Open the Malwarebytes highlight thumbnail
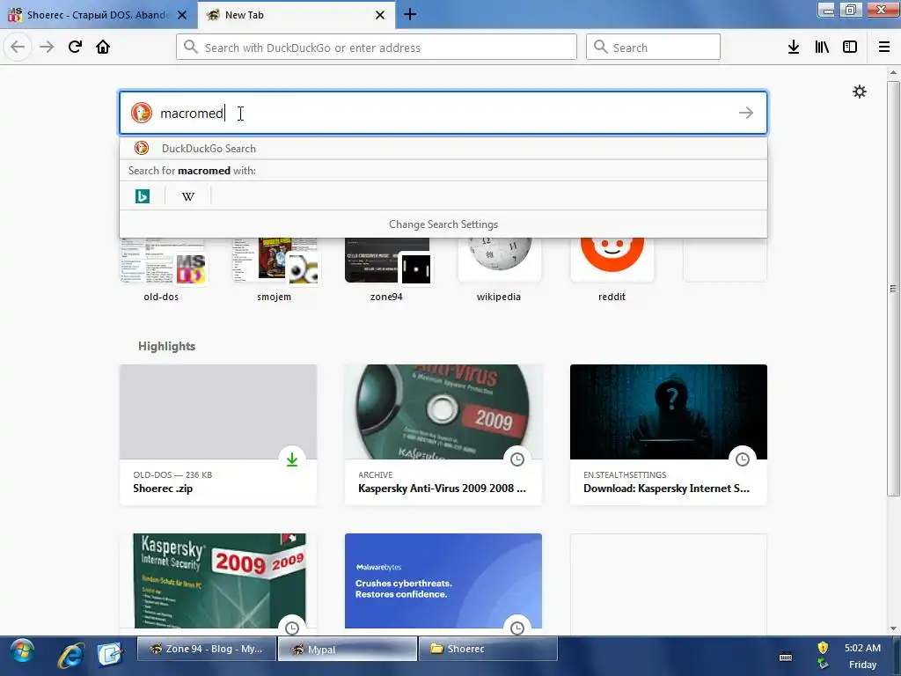Viewport: 901px width, 676px height. click(x=443, y=581)
